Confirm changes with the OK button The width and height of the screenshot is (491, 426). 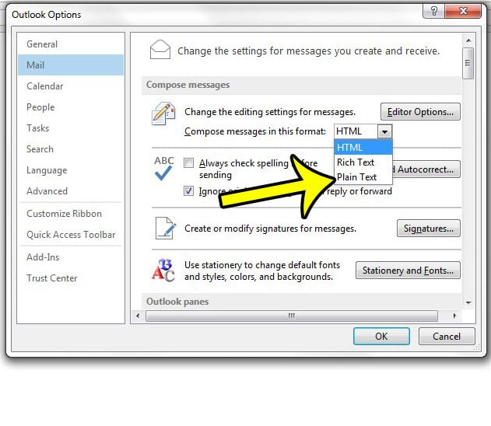(x=381, y=337)
